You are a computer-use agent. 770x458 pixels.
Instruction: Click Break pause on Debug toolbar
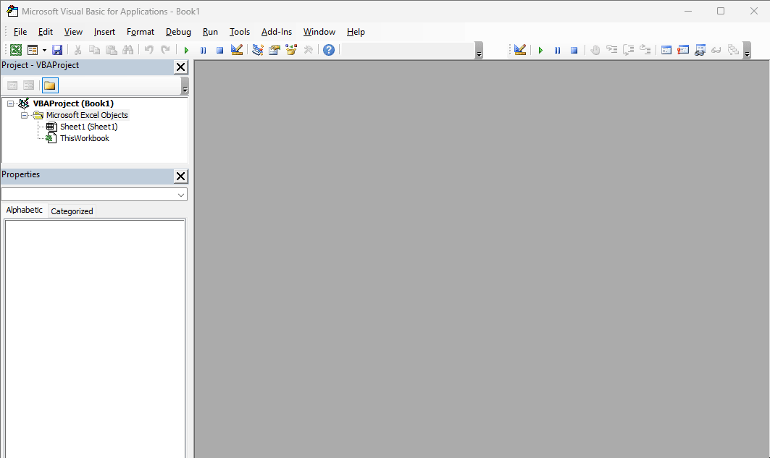(557, 50)
